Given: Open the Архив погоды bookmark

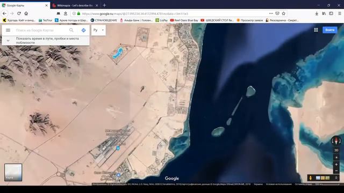Looking at the screenshot, I should click(x=71, y=20).
